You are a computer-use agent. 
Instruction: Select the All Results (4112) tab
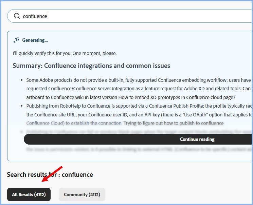point(29,194)
